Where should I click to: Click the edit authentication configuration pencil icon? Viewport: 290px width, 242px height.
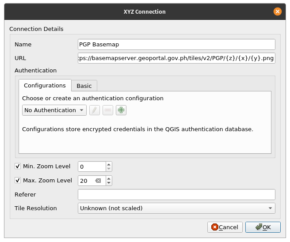[95, 110]
